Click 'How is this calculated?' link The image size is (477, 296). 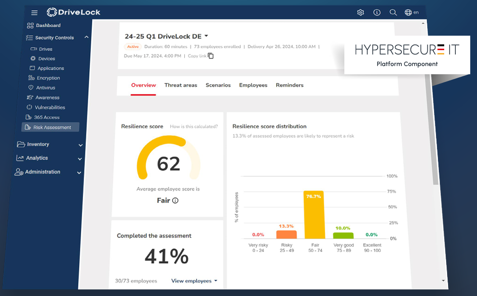194,127
